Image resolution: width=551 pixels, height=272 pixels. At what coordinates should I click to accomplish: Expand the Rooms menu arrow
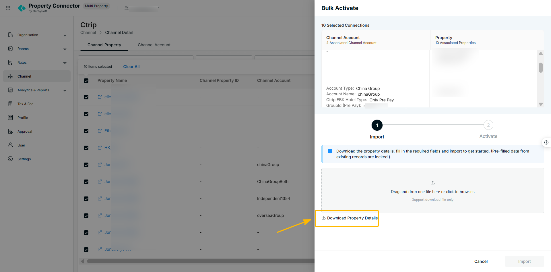click(65, 49)
